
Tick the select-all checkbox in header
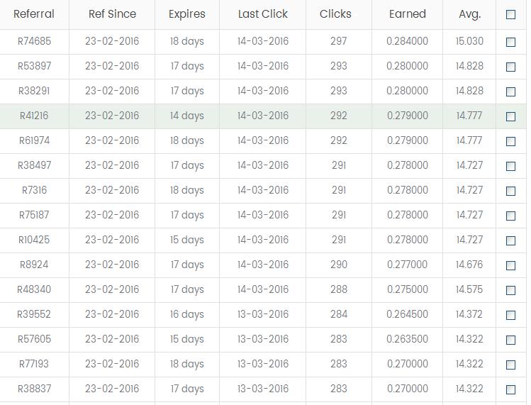pos(510,14)
